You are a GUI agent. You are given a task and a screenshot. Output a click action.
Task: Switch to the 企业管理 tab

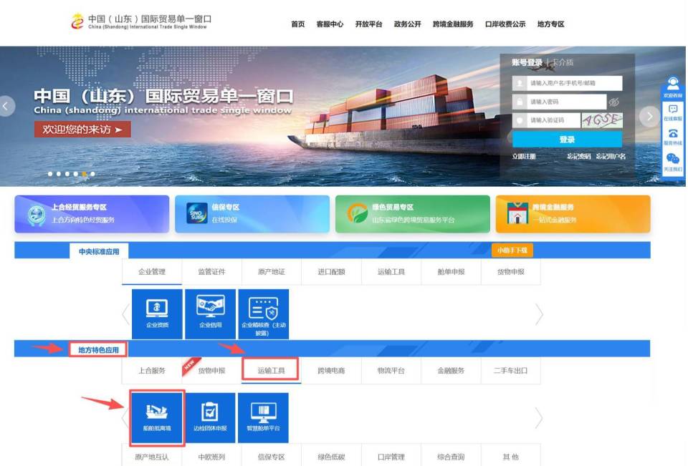click(x=152, y=272)
